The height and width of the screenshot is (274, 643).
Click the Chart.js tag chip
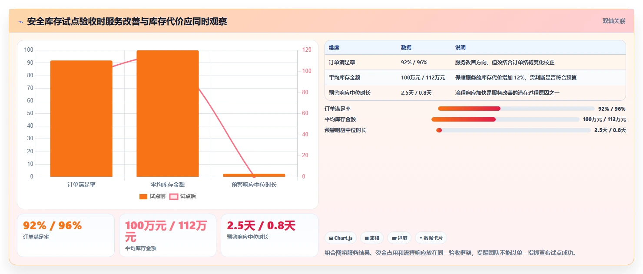point(341,238)
